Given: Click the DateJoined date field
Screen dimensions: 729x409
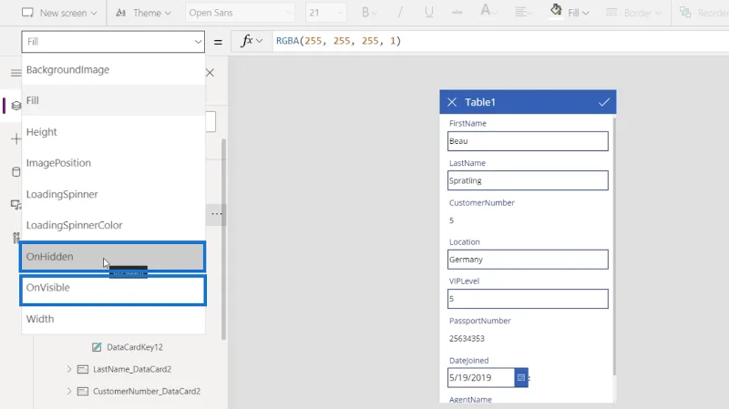Looking at the screenshot, I should [481, 378].
